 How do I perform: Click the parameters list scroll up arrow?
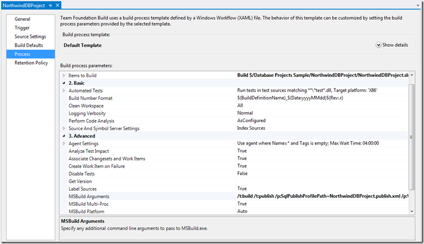412,75
